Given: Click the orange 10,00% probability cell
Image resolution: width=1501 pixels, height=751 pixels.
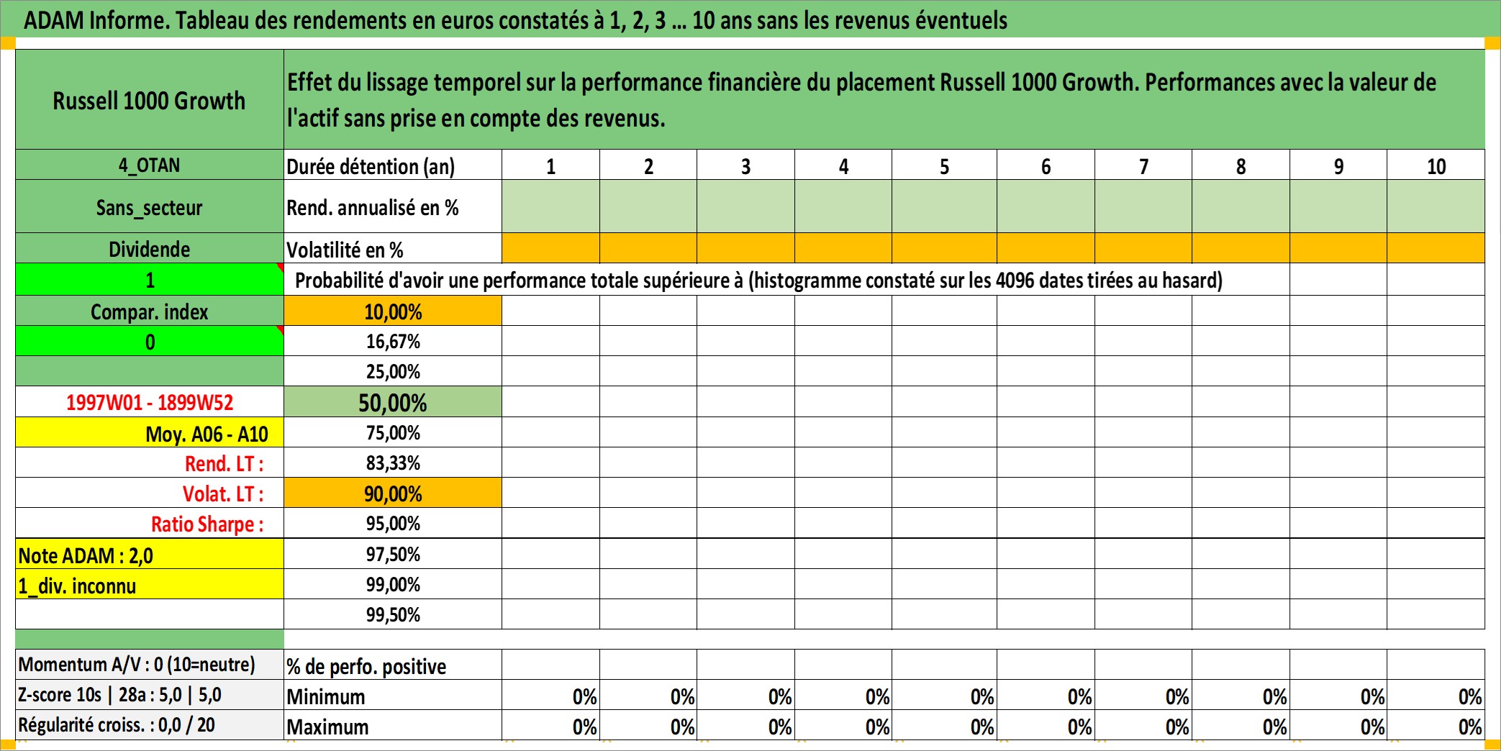Looking at the screenshot, I should point(393,311).
